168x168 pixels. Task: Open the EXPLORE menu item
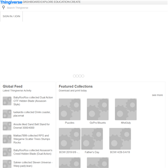point(47,2)
